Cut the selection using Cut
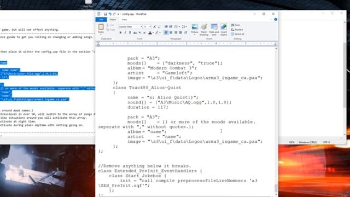Screen dimensions: 350x197 click(110, 25)
